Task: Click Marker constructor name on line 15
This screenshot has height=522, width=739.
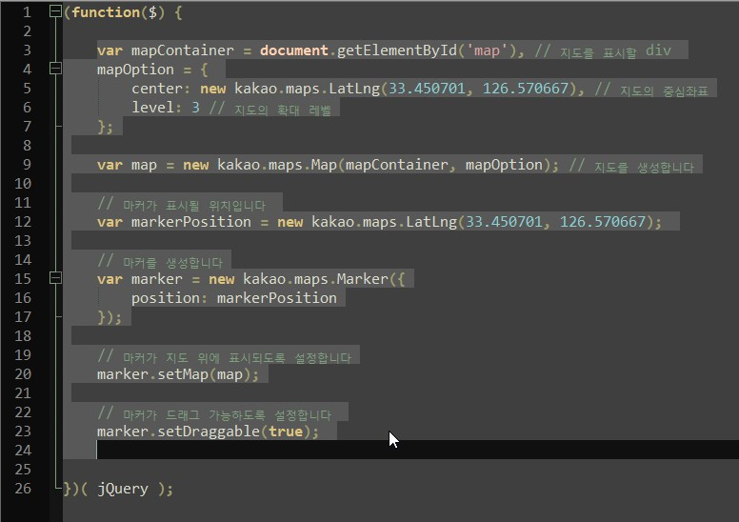Action: coord(362,279)
